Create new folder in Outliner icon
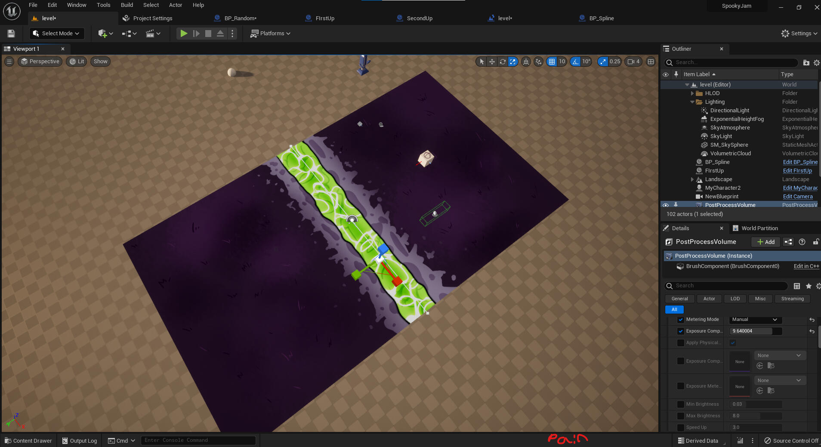Viewport: 821px width, 447px height. click(806, 63)
